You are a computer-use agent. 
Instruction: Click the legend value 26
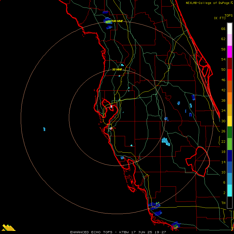pos(223,131)
